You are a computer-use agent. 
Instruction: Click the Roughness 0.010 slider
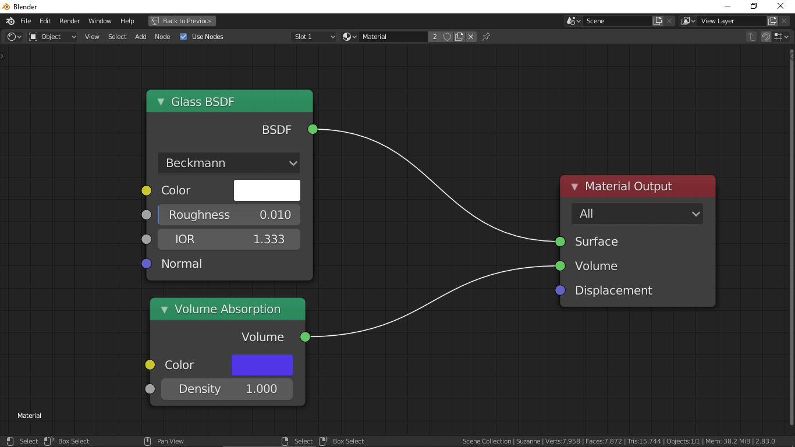(x=229, y=215)
